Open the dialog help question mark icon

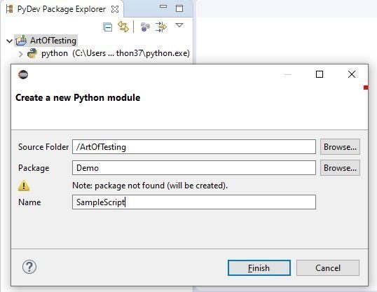(29, 267)
